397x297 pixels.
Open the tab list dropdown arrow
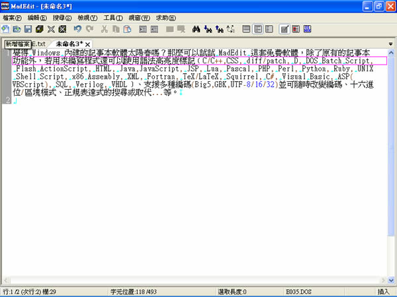390,44
